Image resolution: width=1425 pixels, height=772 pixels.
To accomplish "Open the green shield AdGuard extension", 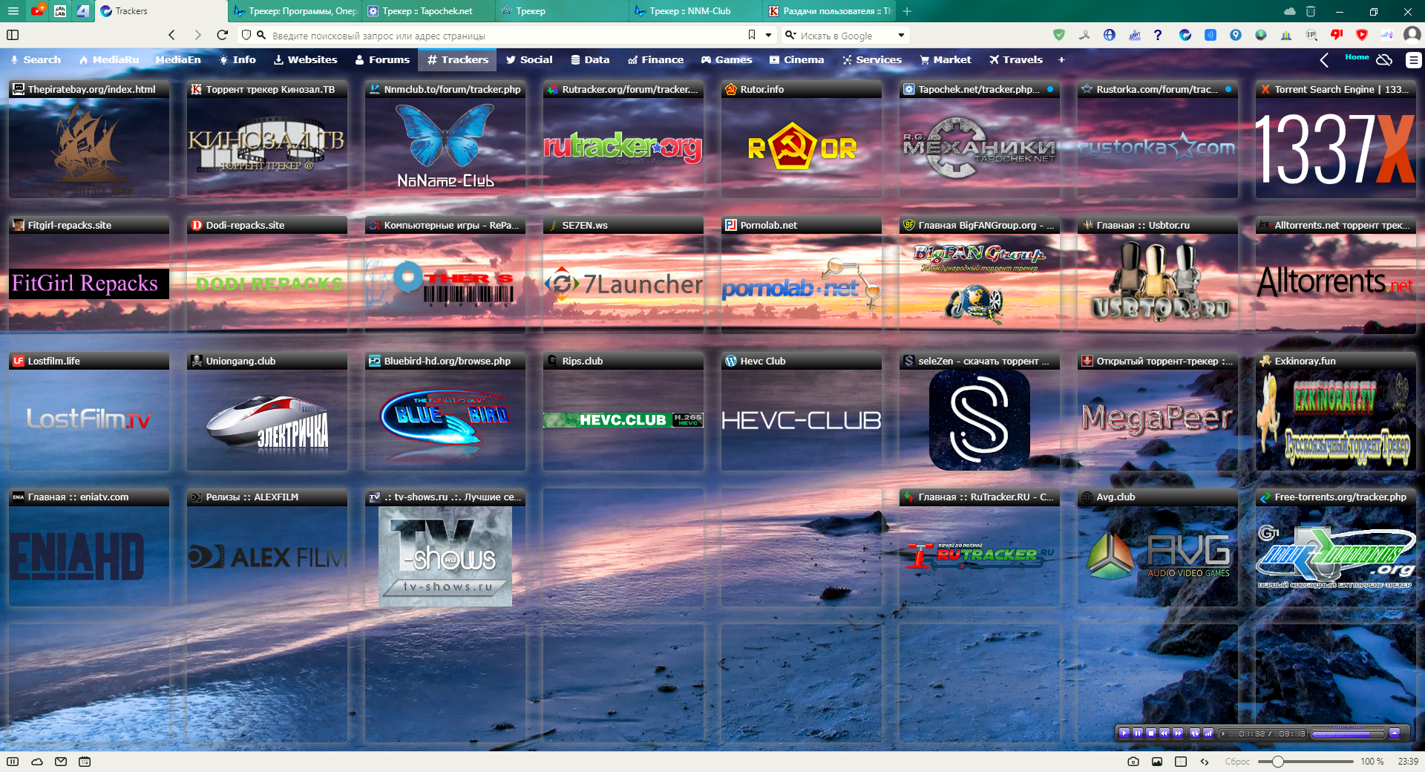I will tap(1059, 35).
